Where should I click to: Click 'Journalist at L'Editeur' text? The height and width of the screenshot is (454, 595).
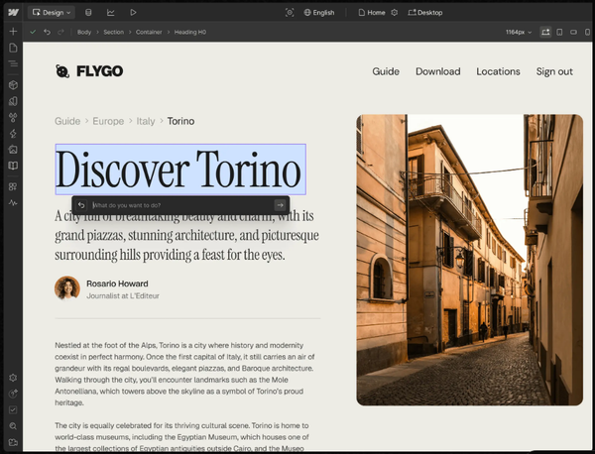[123, 295]
